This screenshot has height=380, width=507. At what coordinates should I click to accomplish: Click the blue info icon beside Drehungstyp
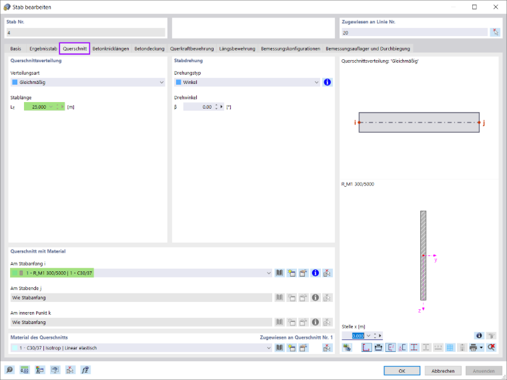(x=328, y=82)
